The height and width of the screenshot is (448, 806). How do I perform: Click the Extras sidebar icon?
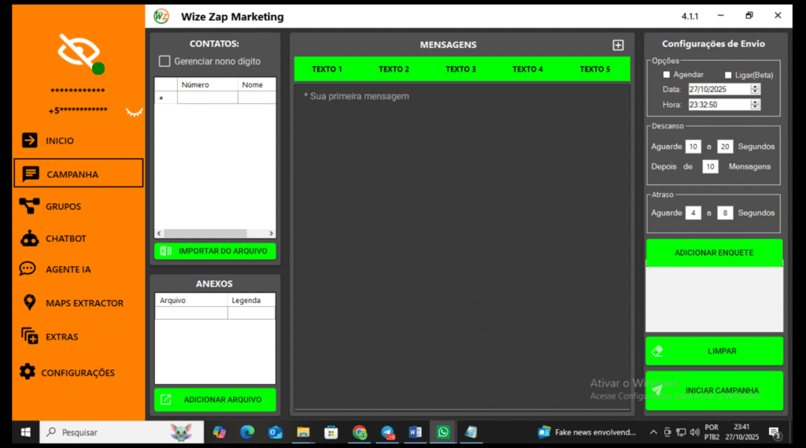click(29, 336)
